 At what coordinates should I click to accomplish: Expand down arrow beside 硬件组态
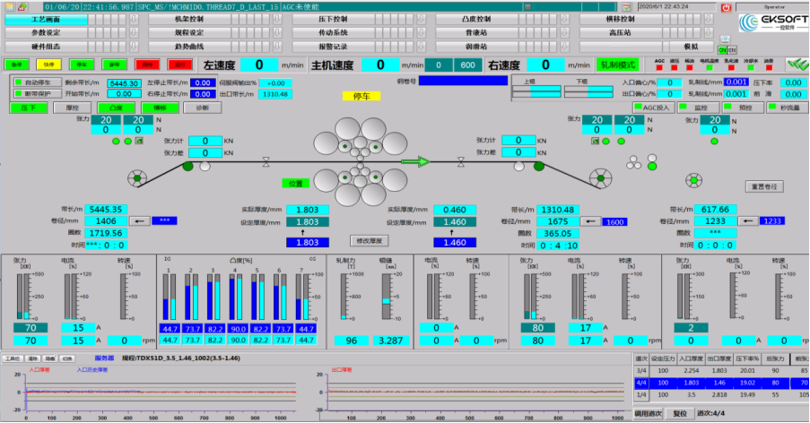[134, 47]
